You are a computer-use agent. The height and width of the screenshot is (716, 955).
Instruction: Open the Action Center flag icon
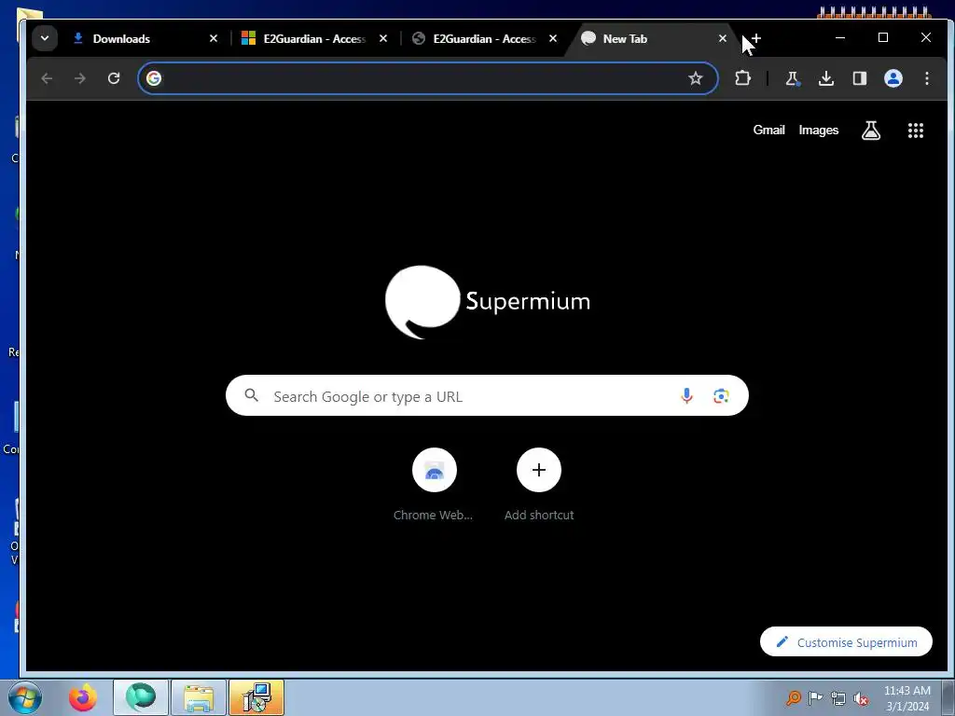[815, 697]
